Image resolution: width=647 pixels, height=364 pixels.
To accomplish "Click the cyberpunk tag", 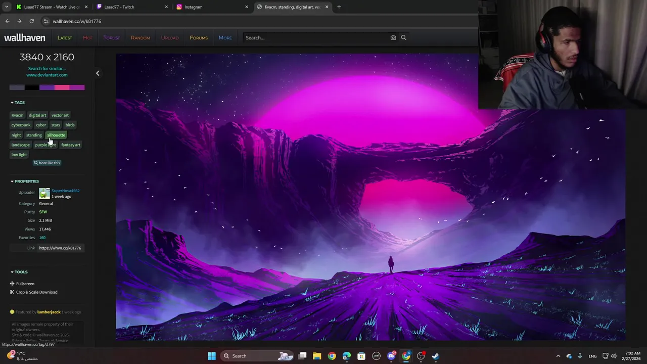I will (x=21, y=125).
